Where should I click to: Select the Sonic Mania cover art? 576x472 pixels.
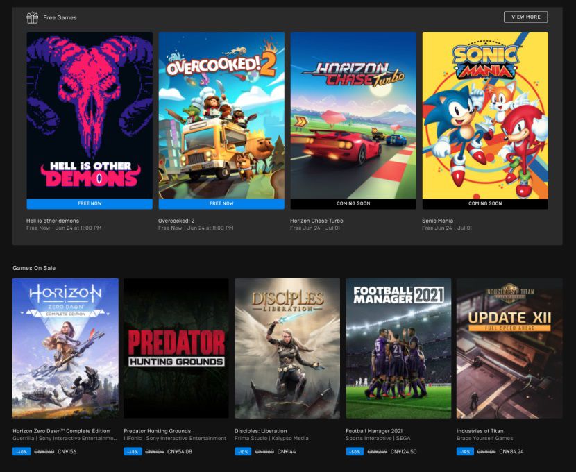coord(485,115)
